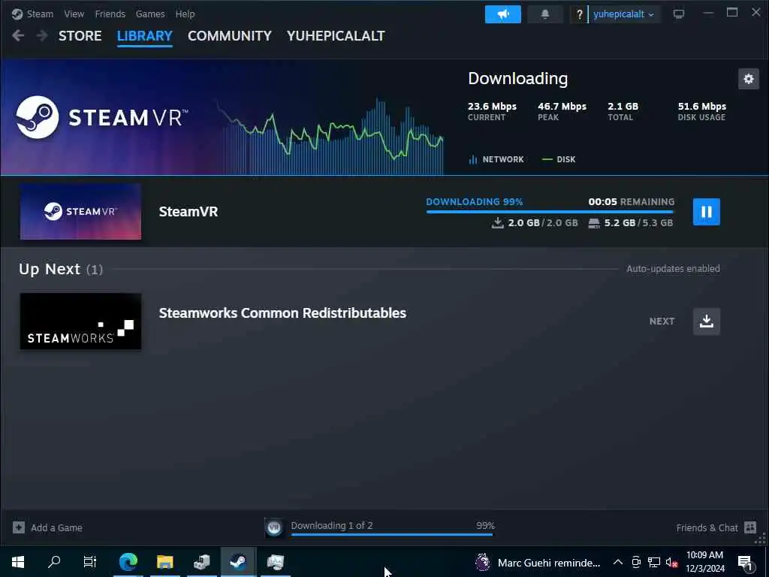Click 00:05 REMAINING text
Screen dimensions: 769x577
(x=631, y=201)
